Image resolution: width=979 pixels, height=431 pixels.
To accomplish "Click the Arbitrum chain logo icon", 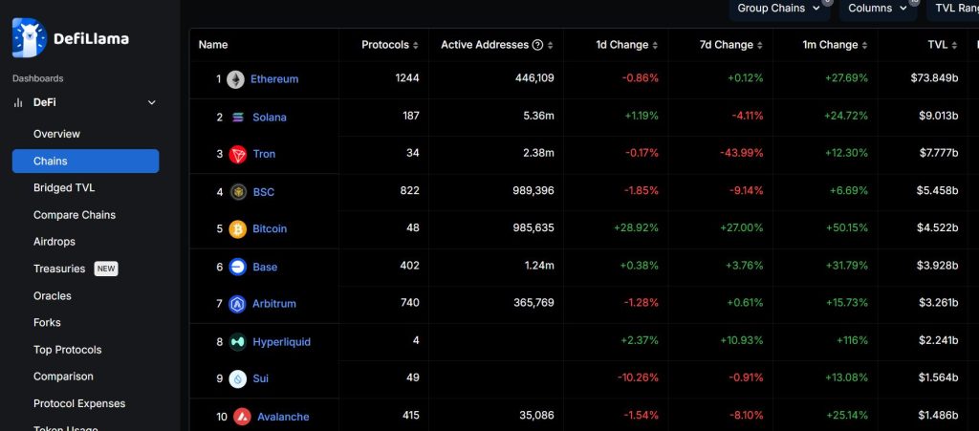I will pos(238,304).
